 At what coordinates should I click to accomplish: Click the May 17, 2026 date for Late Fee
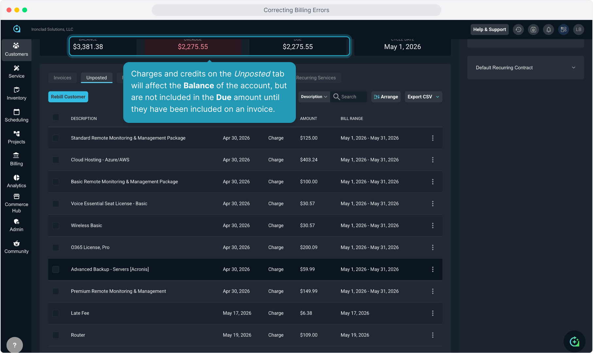(x=237, y=313)
